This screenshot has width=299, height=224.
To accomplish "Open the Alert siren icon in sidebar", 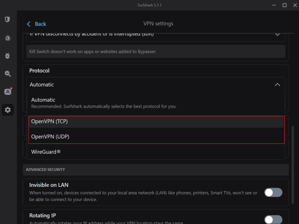I will (7, 38).
